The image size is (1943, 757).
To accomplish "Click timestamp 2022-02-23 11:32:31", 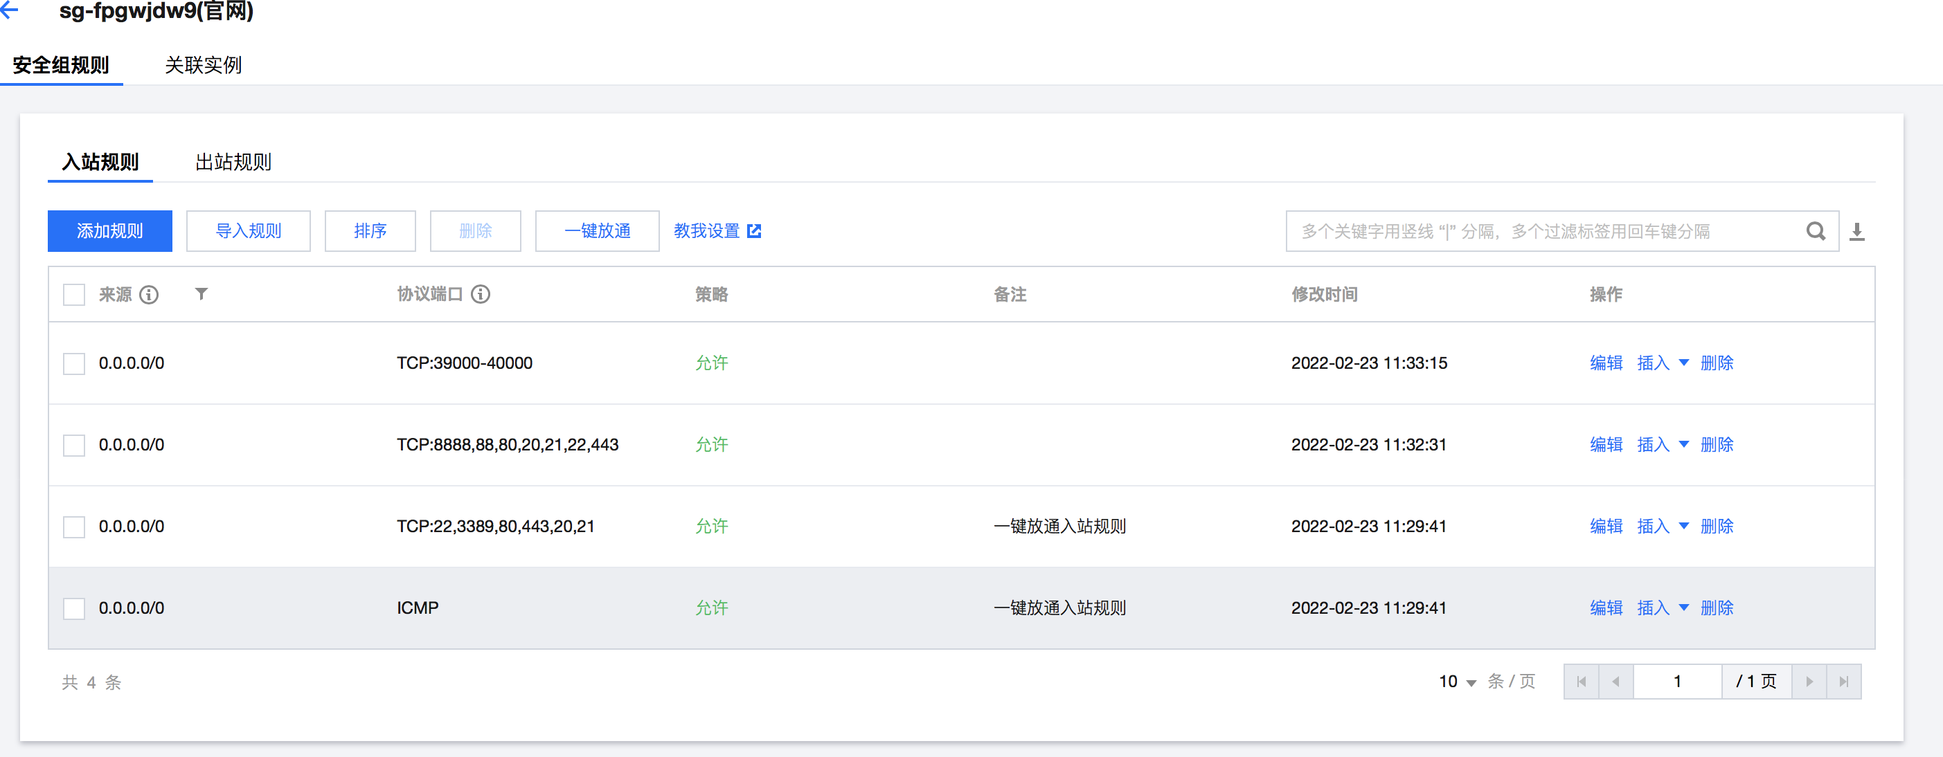I will click(x=1369, y=444).
